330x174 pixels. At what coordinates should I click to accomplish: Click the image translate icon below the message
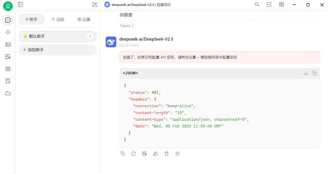[x=145, y=154]
